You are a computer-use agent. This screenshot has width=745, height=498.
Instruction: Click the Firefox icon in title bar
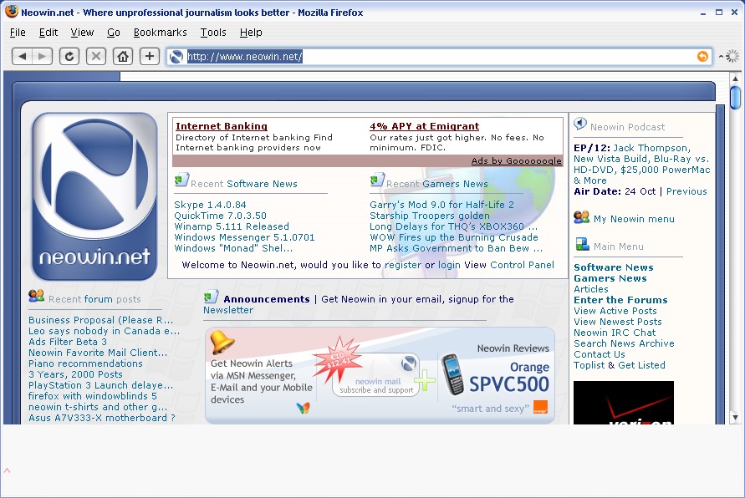coord(12,12)
